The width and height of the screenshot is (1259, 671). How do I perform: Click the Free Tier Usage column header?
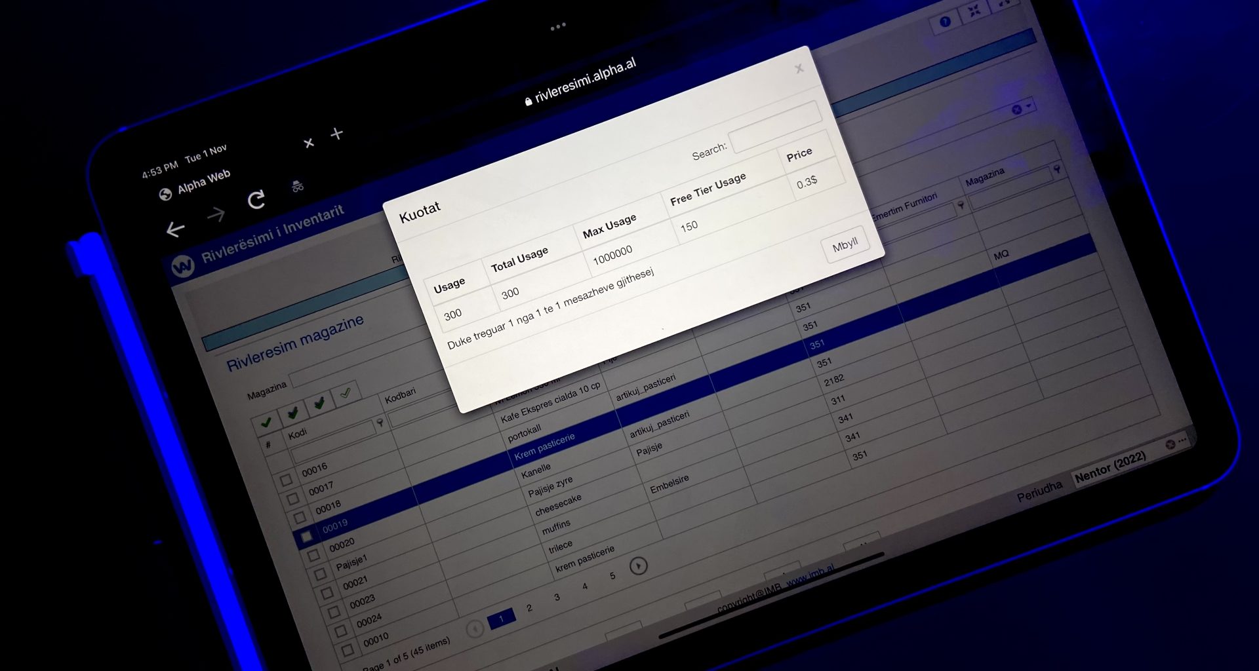[708, 189]
